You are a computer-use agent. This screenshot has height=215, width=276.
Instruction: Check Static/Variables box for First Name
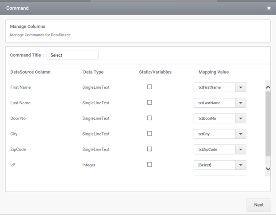click(149, 87)
